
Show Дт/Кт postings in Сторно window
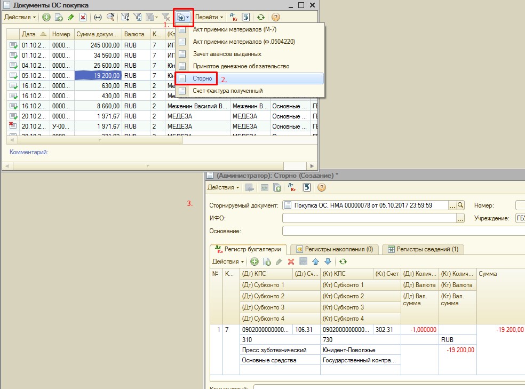[292, 187]
